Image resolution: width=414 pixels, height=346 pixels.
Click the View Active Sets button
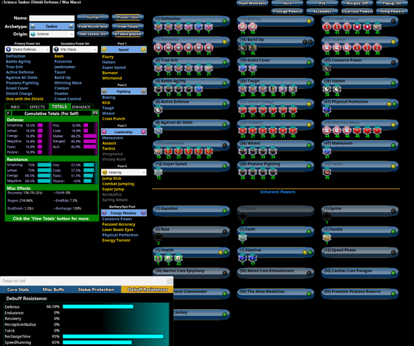pos(93,26)
